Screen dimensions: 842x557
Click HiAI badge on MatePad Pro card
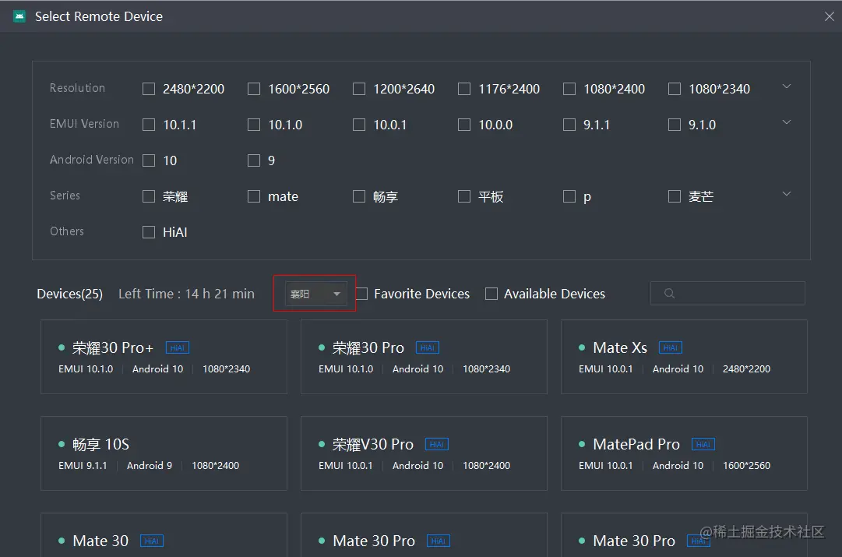[703, 445]
